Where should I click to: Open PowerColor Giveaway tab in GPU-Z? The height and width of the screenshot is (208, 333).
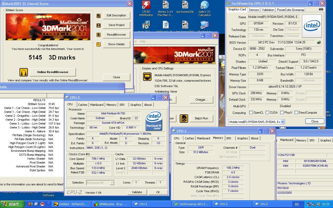290,10
